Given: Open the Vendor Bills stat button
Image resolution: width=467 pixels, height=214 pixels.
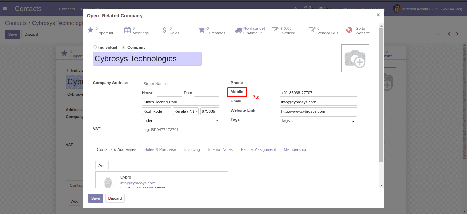Looking at the screenshot, I should point(323,30).
